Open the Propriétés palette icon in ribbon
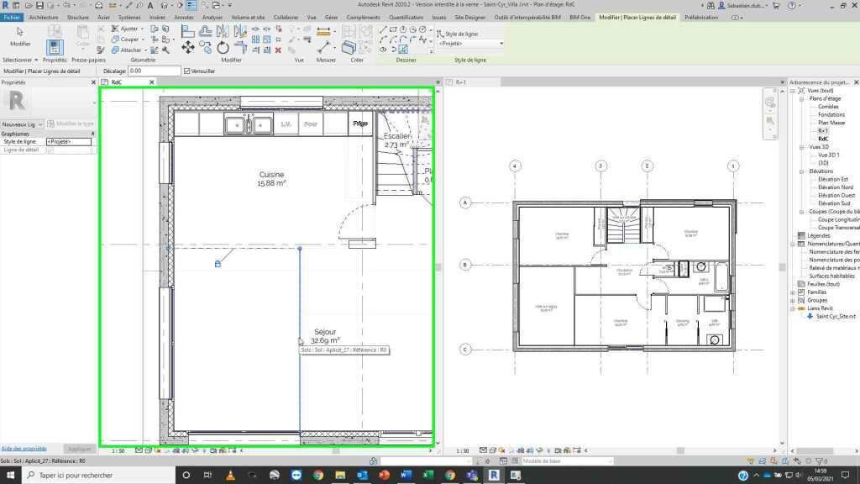860x484 pixels. pos(55,47)
